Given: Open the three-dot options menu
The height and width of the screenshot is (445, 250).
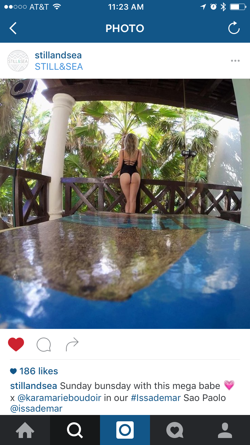Looking at the screenshot, I should (x=235, y=61).
